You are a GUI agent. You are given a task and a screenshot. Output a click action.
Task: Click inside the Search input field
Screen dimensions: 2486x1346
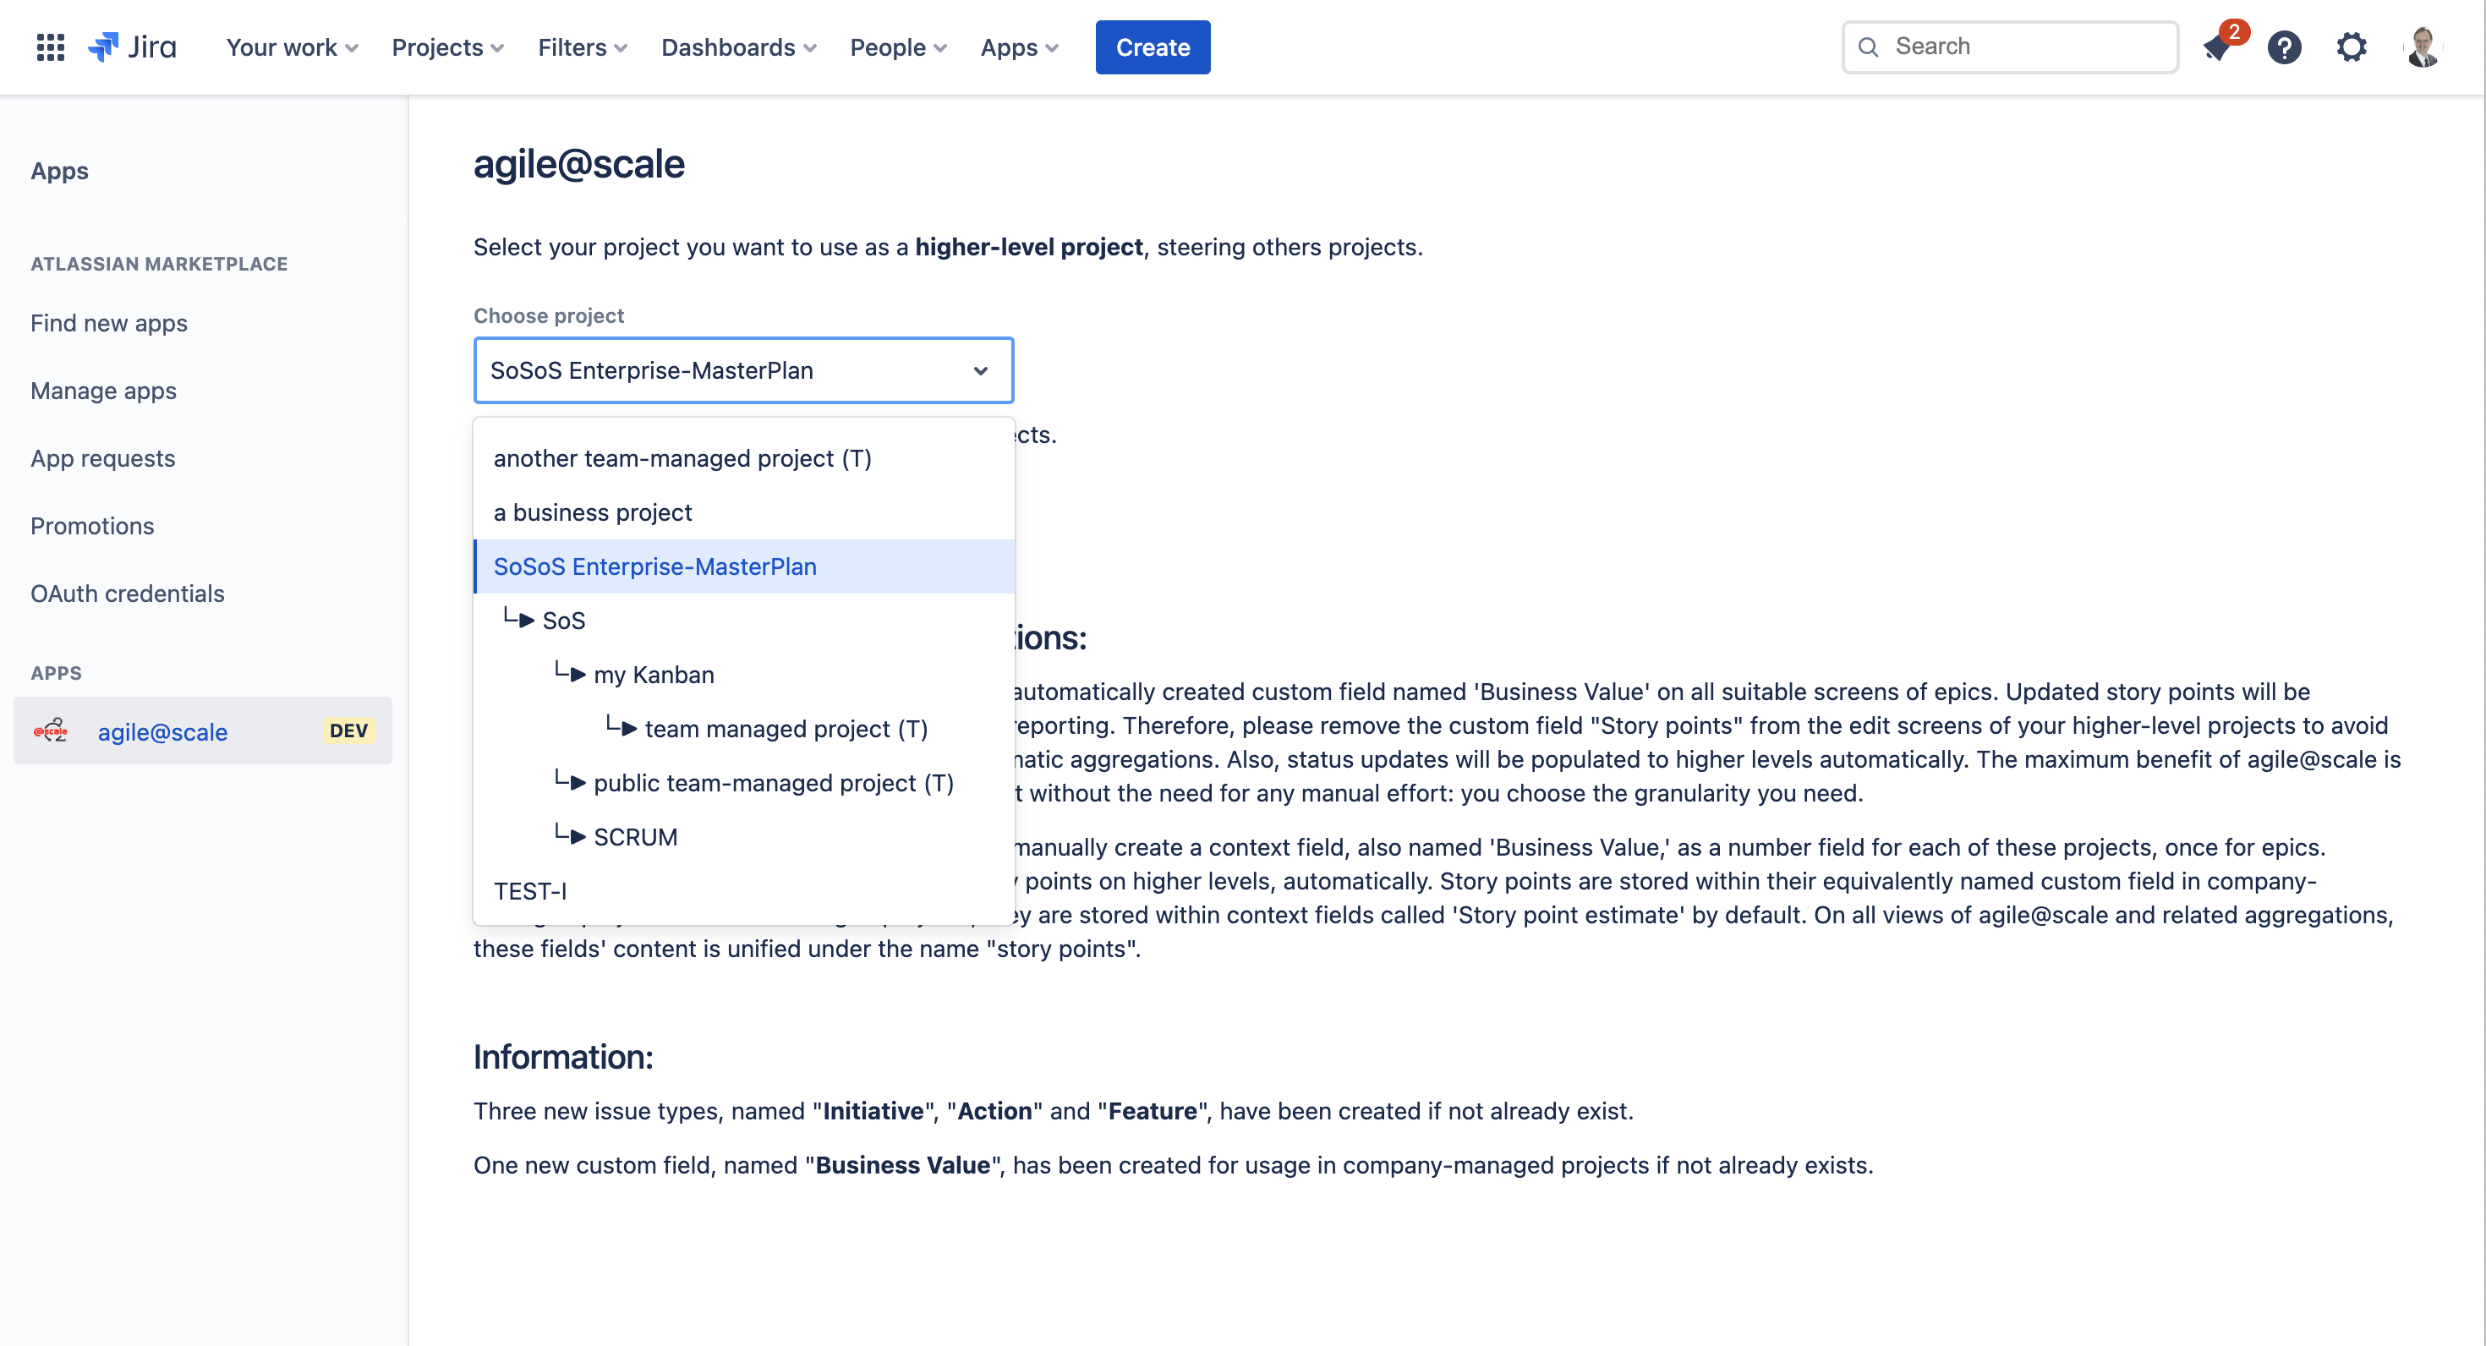tap(2007, 46)
